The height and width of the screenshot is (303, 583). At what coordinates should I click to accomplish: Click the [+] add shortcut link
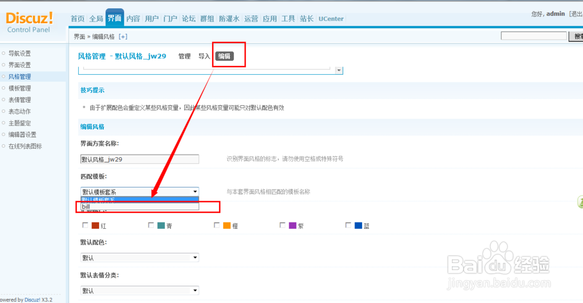pyautogui.click(x=122, y=36)
